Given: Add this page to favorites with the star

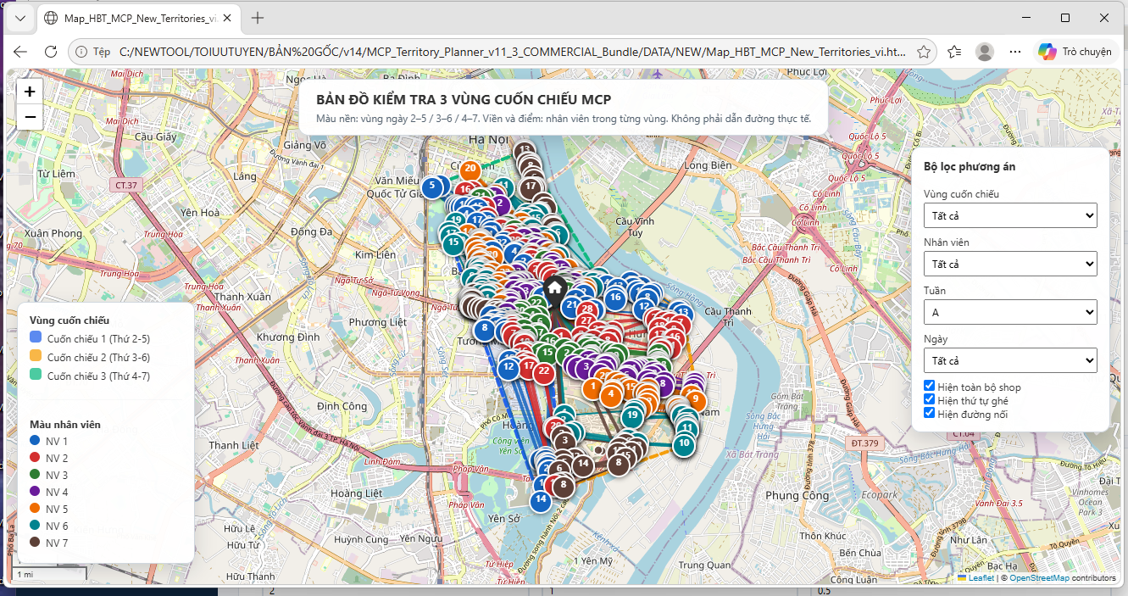Looking at the screenshot, I should click(x=924, y=52).
